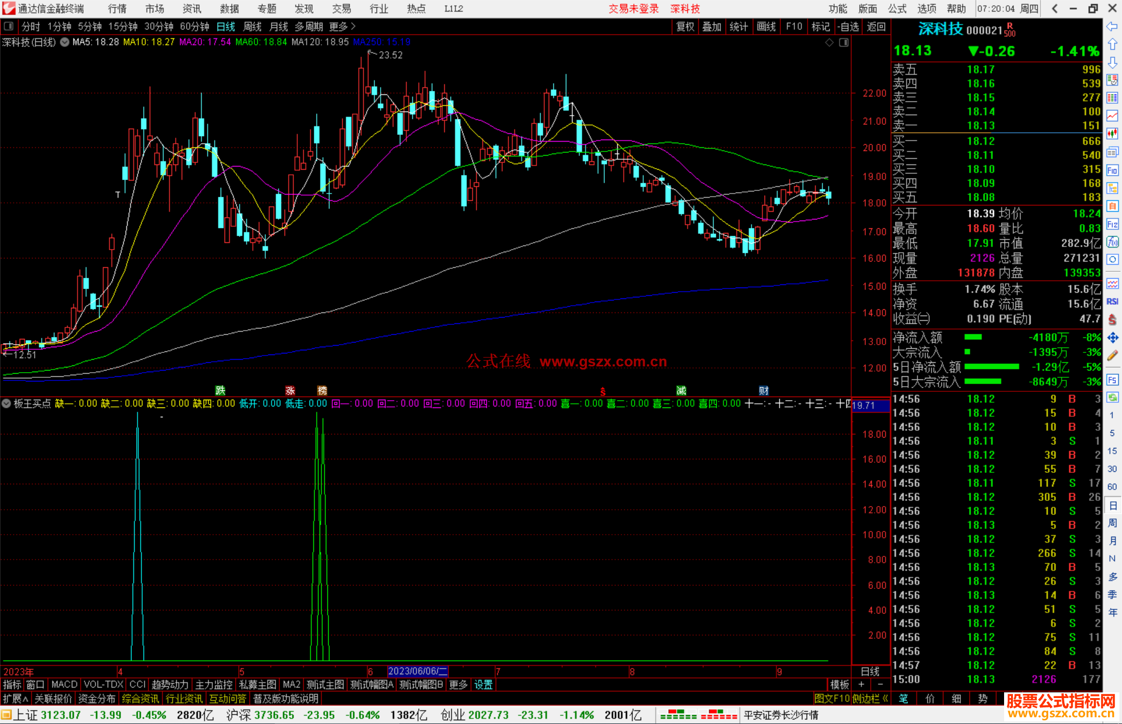Switch to the MACD indicator tab
This screenshot has width=1122, height=724.
(64, 685)
